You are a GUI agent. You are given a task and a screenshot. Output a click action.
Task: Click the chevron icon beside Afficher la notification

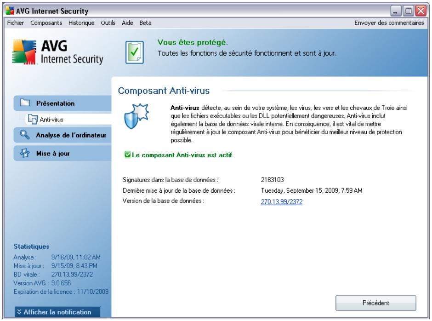[x=19, y=312]
